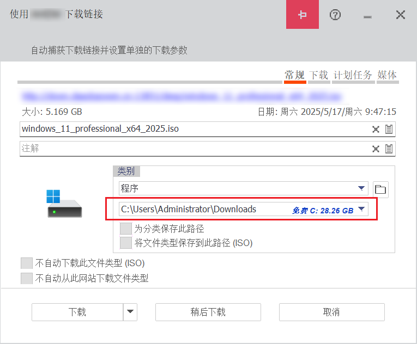Open the help question mark icon
This screenshot has height=344, width=417.
(x=335, y=15)
